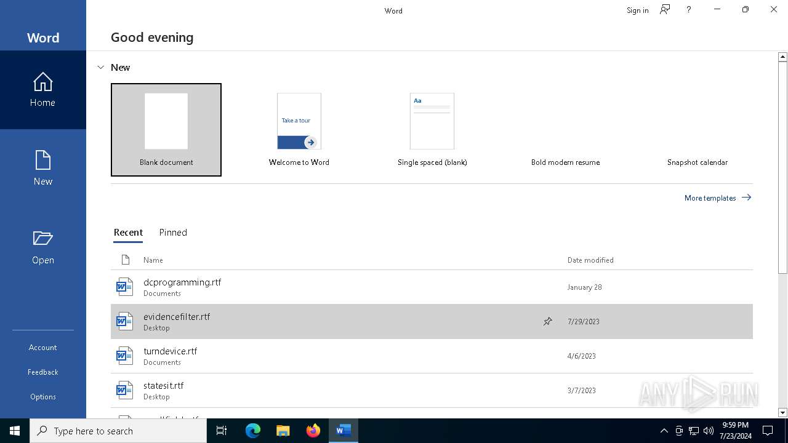Open the New document page in sidebar
The image size is (788, 443).
(x=43, y=168)
